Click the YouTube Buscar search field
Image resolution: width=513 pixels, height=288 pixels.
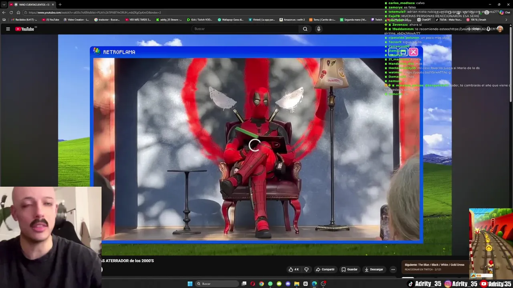pyautogui.click(x=245, y=29)
